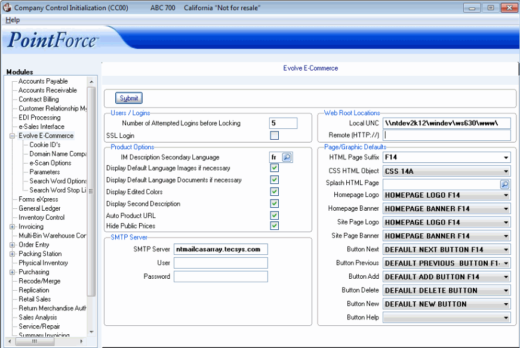Viewport: 520px width, 348px height.
Task: Open Parameters under Evolve E-Commerce
Action: pyautogui.click(x=44, y=172)
